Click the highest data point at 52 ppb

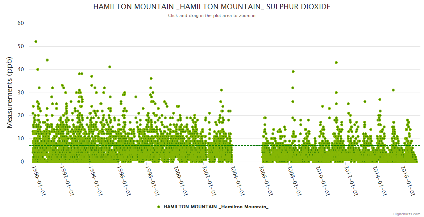click(x=36, y=42)
